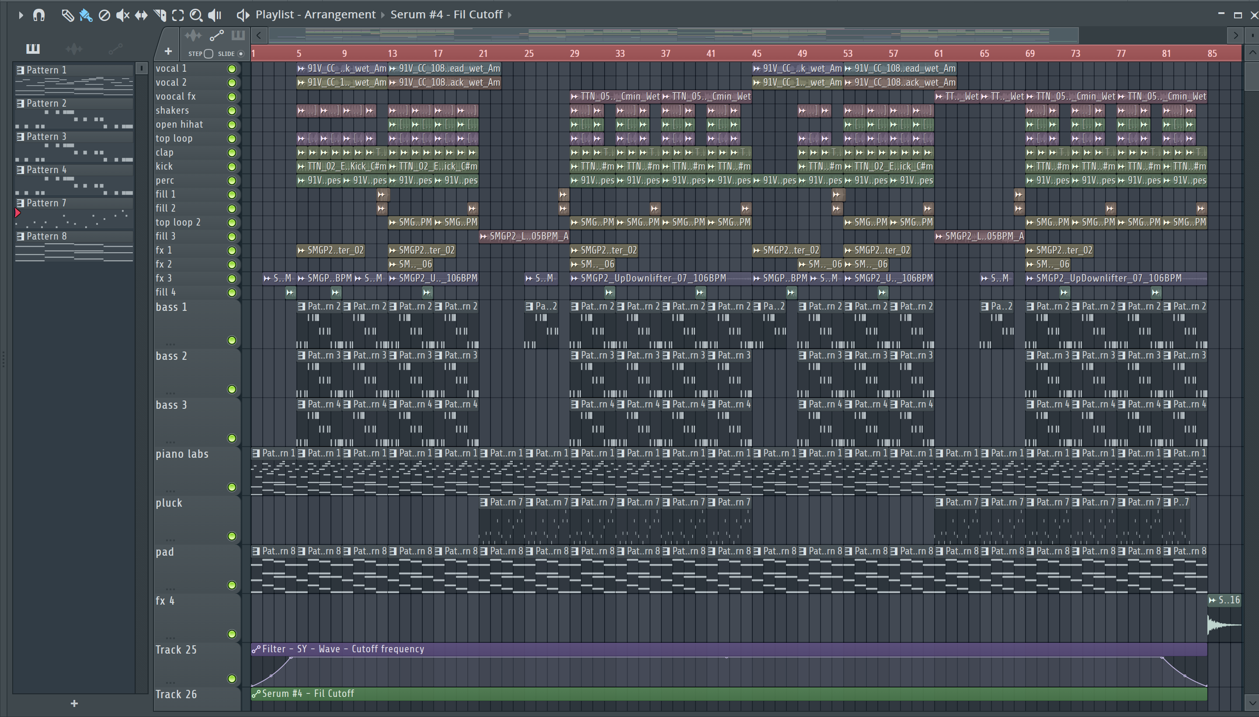
Task: Show audio clips in the picker panel
Action: pyautogui.click(x=74, y=48)
